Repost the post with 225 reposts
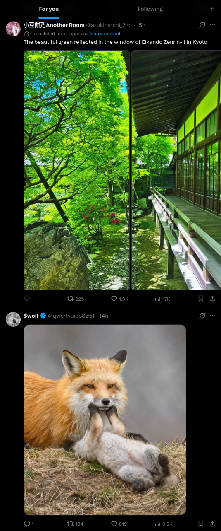Viewport: 221px width, 531px height. (75, 299)
